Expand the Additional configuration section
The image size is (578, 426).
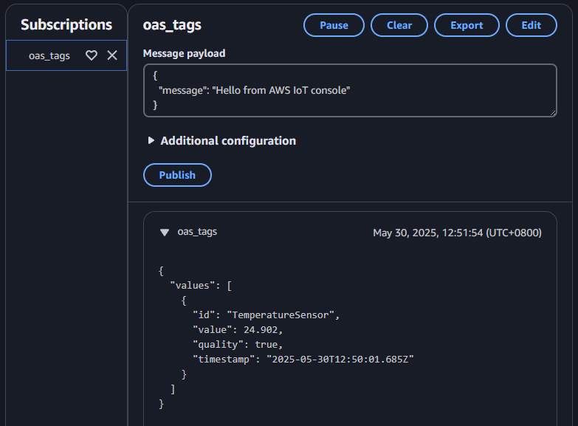coord(151,140)
